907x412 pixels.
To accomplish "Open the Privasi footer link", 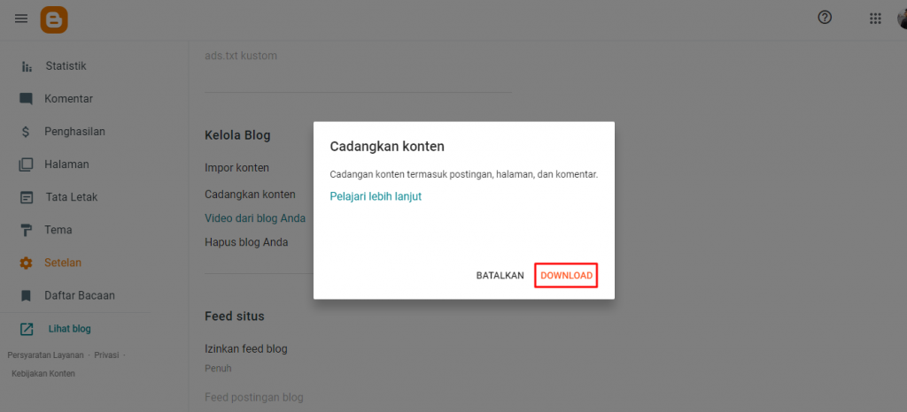I will point(106,355).
